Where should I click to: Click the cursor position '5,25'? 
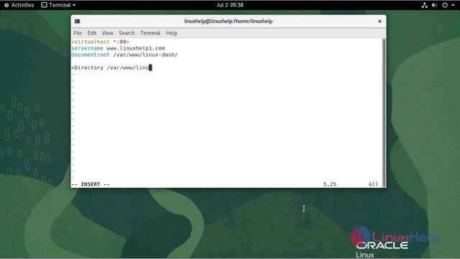coord(330,184)
